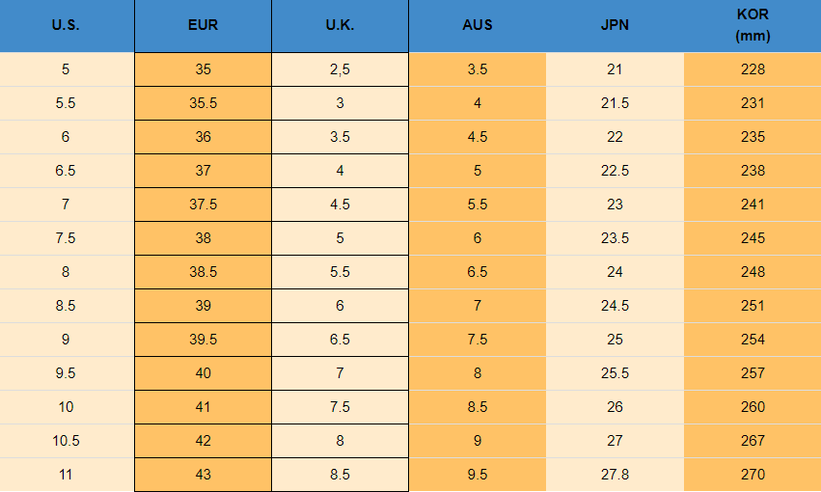Select the EUR 38.5 cell
Viewport: 821px width, 492px height.
pos(203,272)
